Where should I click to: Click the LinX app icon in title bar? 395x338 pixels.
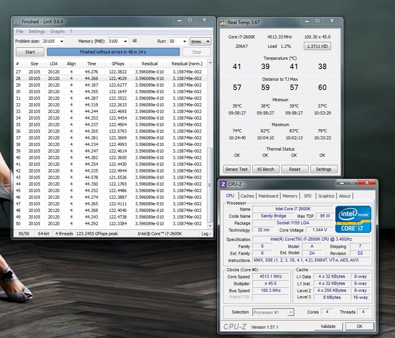pos(17,22)
